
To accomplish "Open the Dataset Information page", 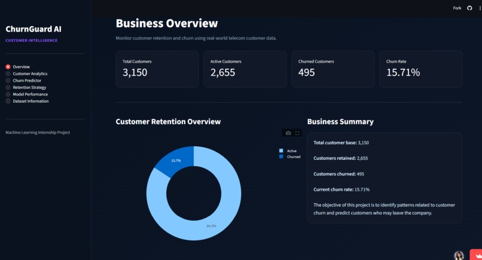I will pyautogui.click(x=27, y=101).
